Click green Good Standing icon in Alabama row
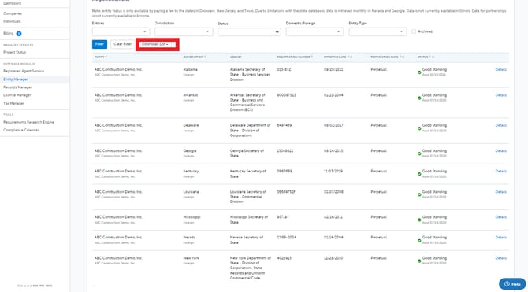The image size is (528, 292). click(x=419, y=72)
